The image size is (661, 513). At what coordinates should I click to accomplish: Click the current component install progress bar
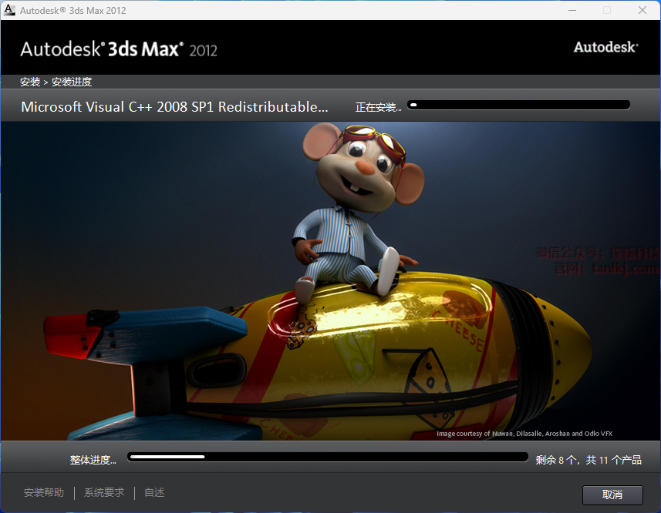(x=518, y=105)
